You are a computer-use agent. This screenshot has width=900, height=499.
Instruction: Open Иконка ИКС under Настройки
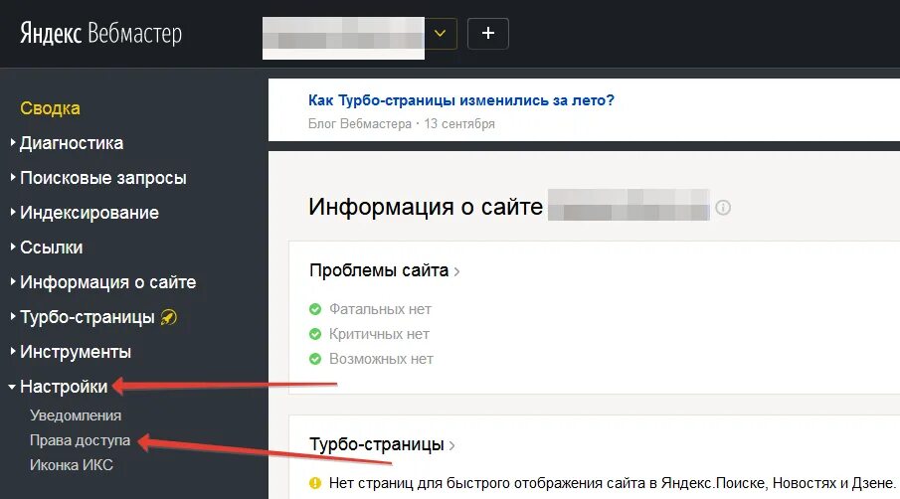coord(72,465)
